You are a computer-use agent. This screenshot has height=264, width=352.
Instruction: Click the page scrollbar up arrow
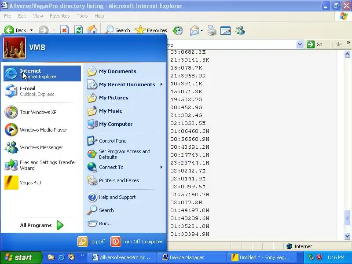[347, 54]
